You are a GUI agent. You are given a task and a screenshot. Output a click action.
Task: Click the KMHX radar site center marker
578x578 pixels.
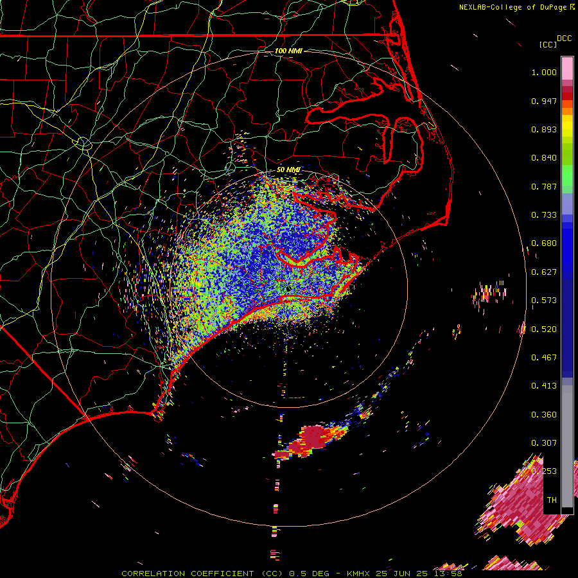pyautogui.click(x=288, y=288)
